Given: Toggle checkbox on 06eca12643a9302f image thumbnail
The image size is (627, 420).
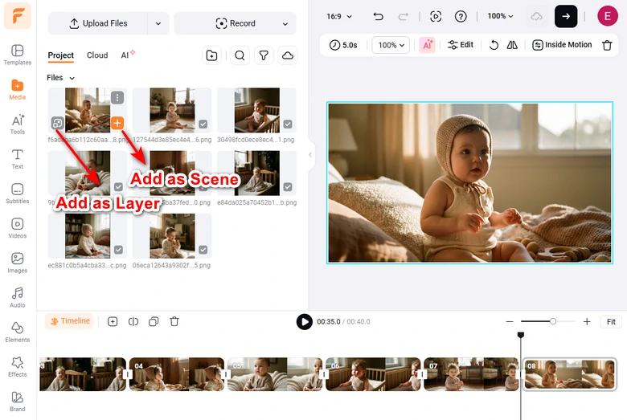Looking at the screenshot, I should pos(203,250).
